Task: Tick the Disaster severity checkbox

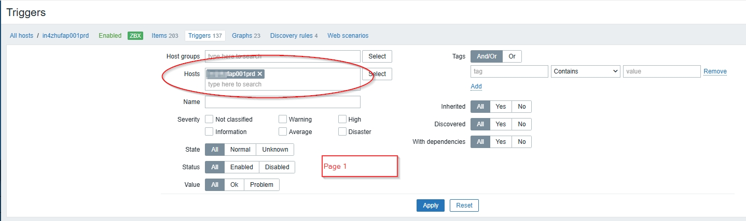Action: tap(342, 131)
